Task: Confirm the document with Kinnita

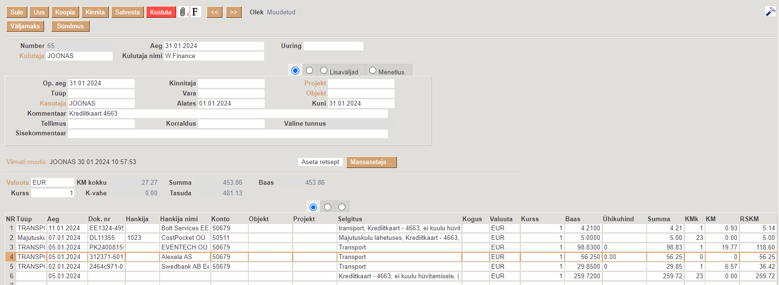Action: pyautogui.click(x=95, y=12)
